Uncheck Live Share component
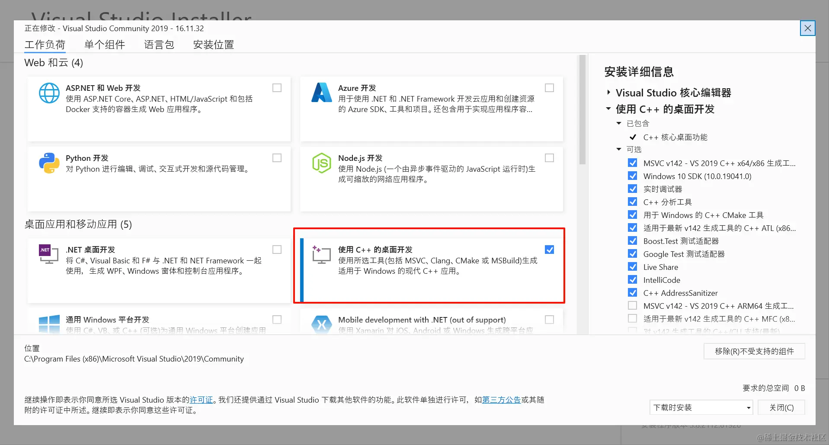Viewport: 829px width, 445px height. click(632, 266)
